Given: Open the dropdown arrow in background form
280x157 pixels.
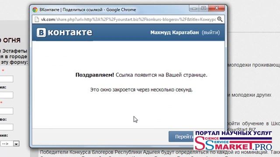Looking at the screenshot, I should click(x=16, y=143).
